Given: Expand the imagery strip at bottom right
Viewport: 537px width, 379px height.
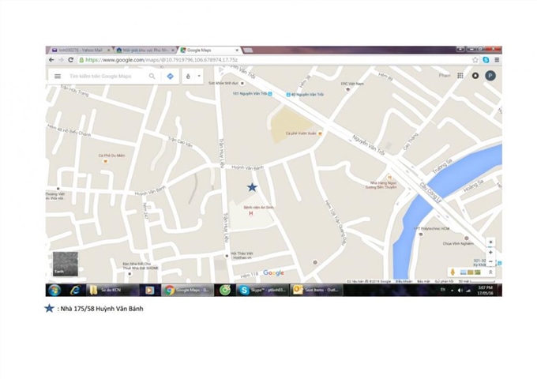Looking at the screenshot, I should click(x=490, y=272).
